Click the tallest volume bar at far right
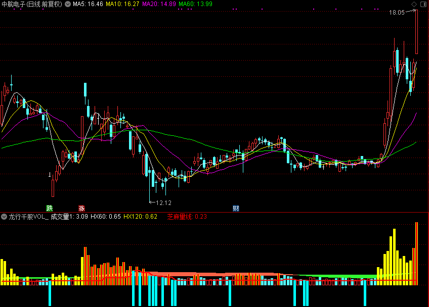The image size is (429, 307). coord(417,254)
